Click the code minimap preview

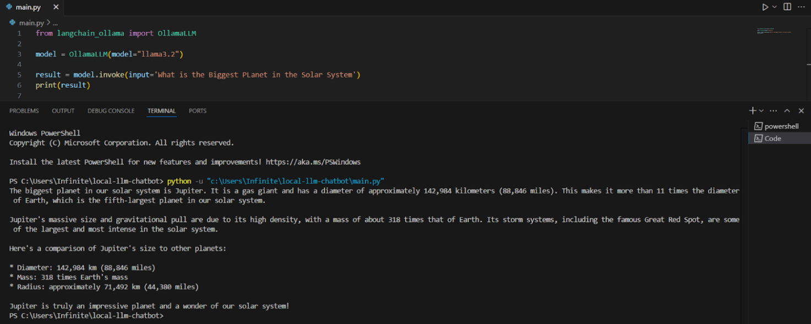774,31
